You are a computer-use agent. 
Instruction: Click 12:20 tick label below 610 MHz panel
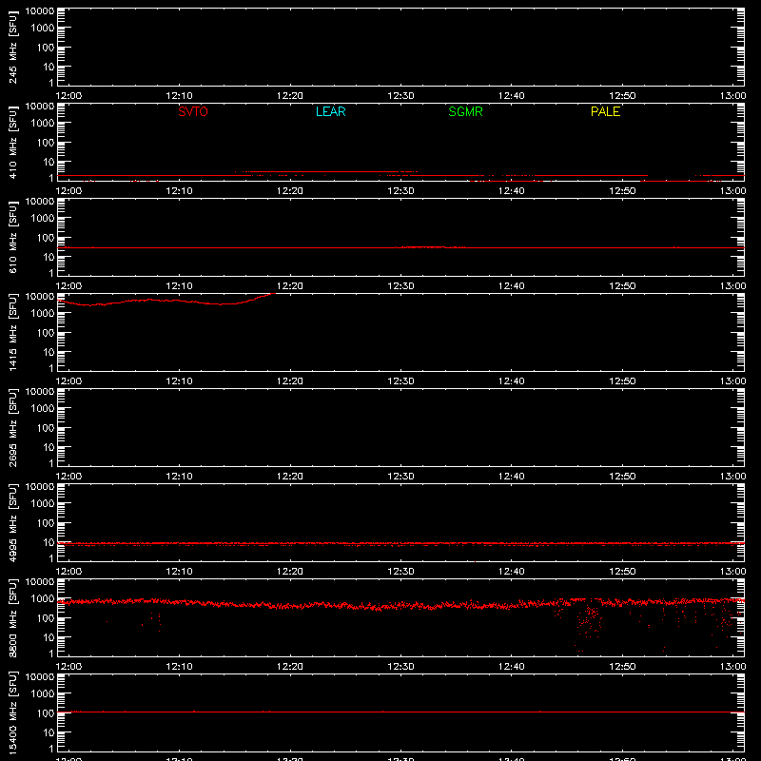[290, 286]
